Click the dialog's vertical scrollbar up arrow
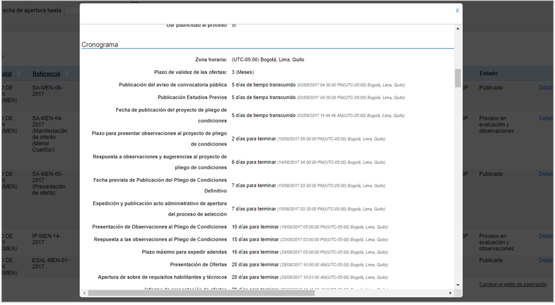Viewport: 555px width, 305px height. click(x=458, y=29)
